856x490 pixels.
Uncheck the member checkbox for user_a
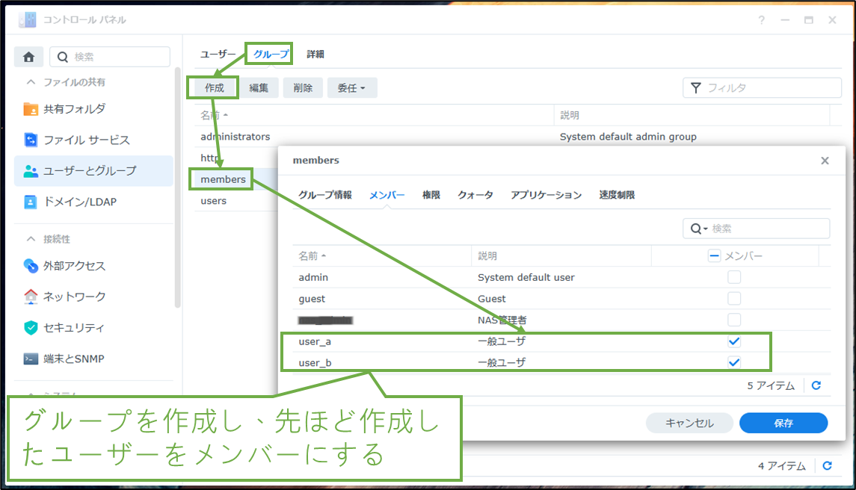pyautogui.click(x=734, y=341)
